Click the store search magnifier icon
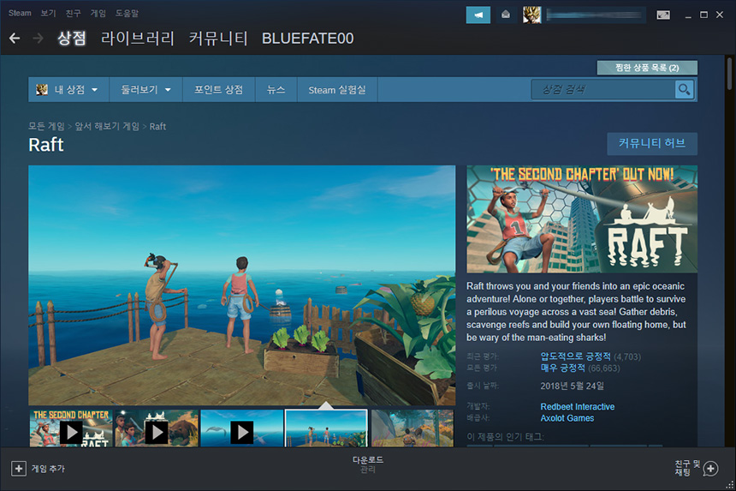The image size is (736, 491). click(x=684, y=89)
